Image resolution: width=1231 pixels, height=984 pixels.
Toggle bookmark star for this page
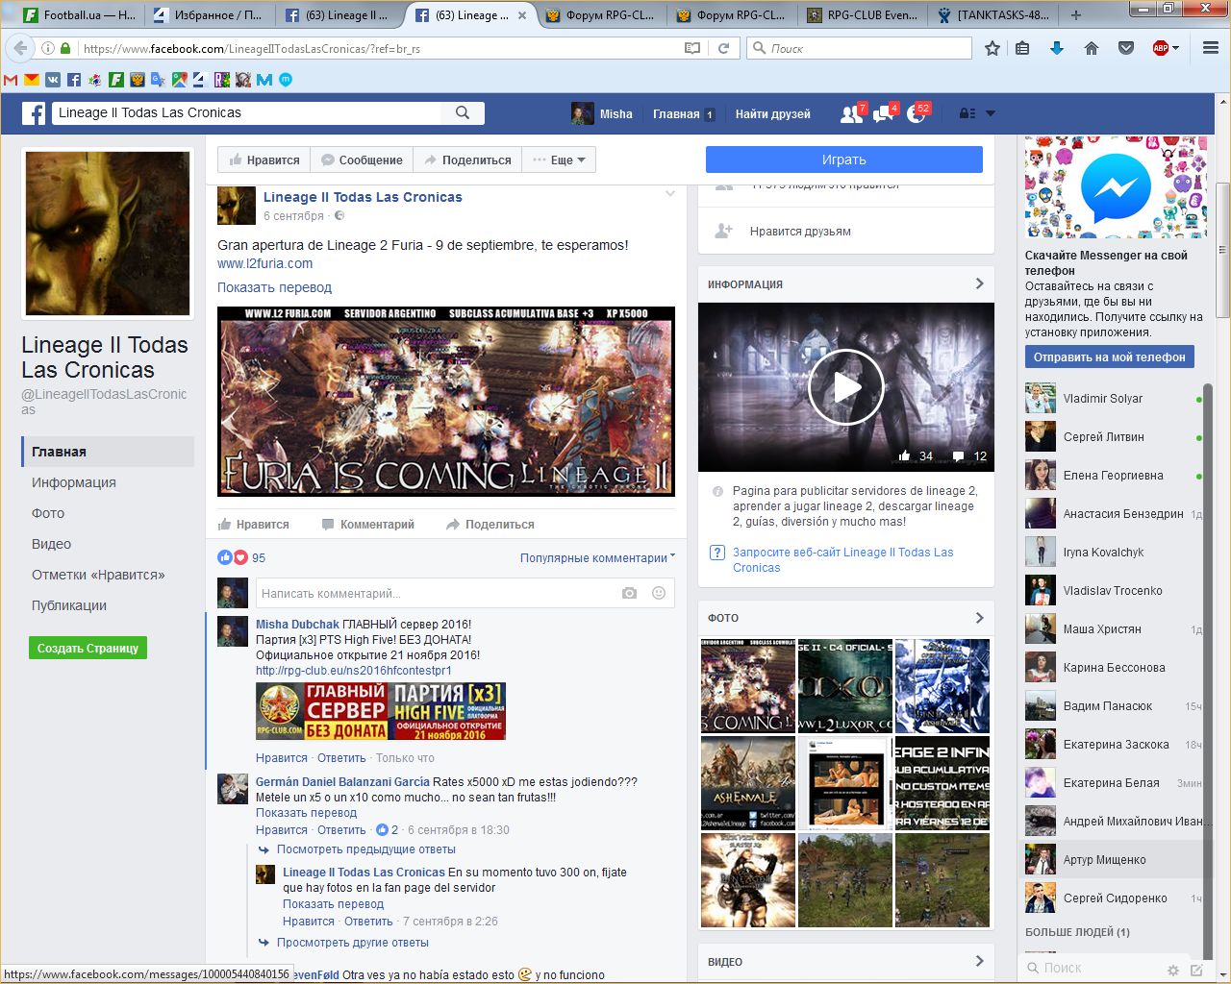[x=992, y=48]
